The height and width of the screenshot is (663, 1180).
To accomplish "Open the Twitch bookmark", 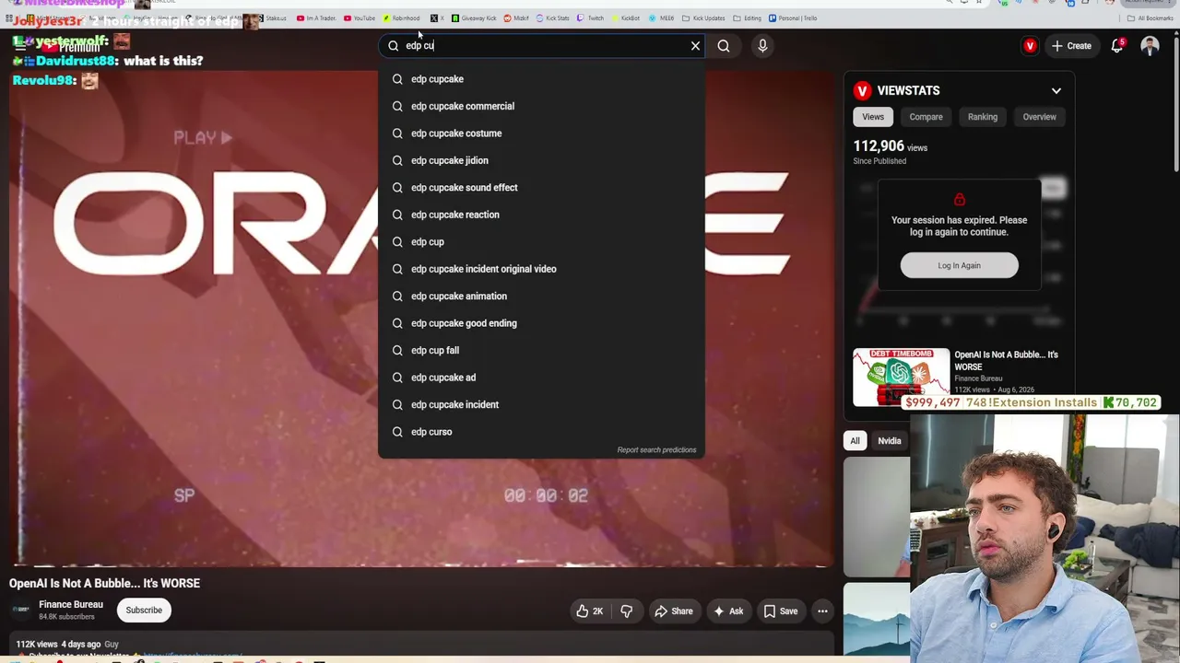I will click(x=591, y=18).
